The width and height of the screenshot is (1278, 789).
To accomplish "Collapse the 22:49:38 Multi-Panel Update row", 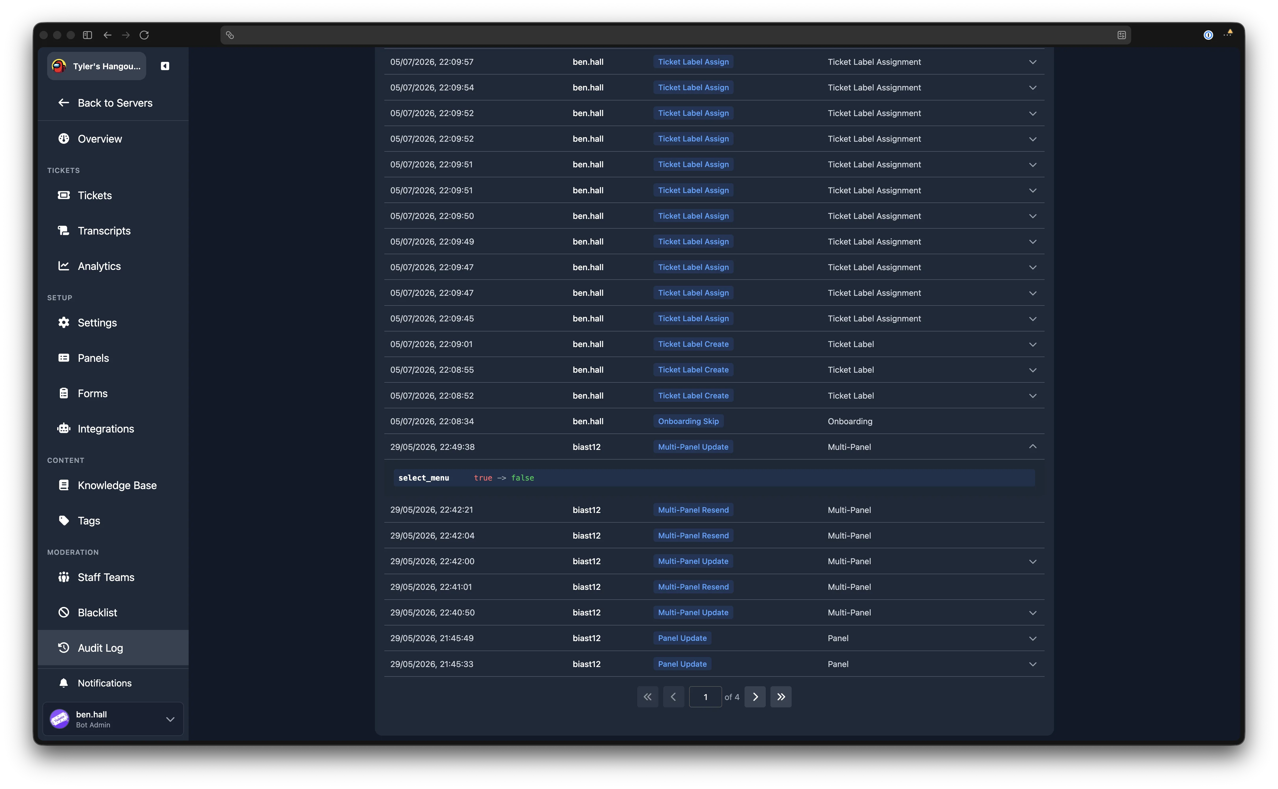I will point(1033,447).
